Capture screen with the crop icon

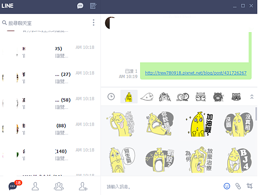(249, 186)
